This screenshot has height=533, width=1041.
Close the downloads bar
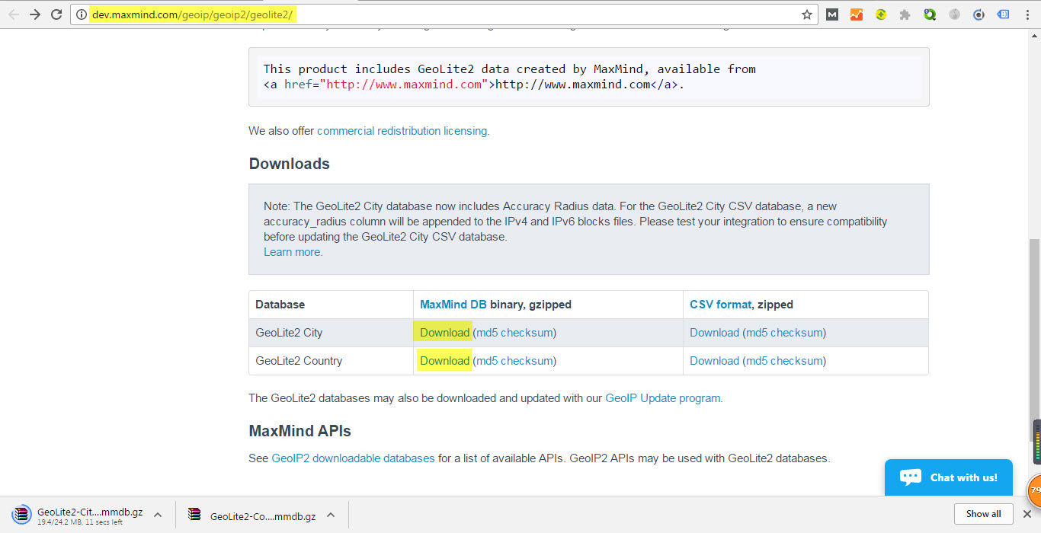(1027, 514)
